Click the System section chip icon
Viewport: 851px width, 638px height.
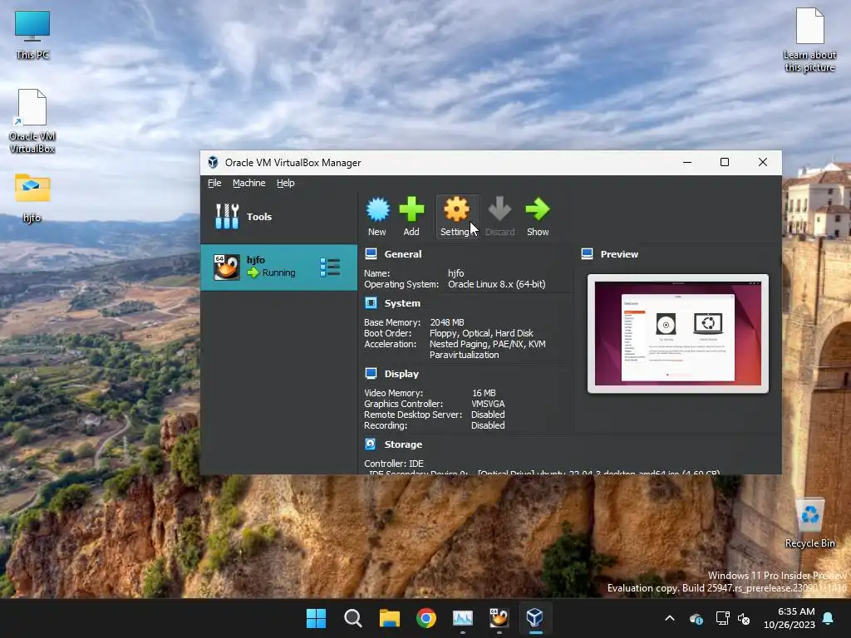pos(371,302)
